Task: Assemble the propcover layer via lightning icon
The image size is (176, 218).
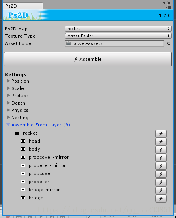Action: click(161, 174)
